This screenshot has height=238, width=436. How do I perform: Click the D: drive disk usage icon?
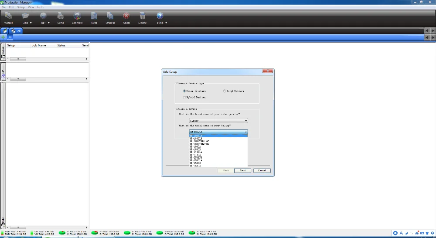coord(95,233)
